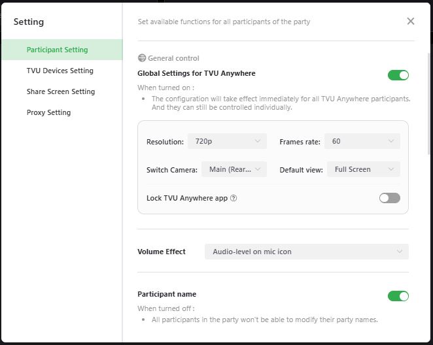Click the Volume Effect label

[162, 252]
